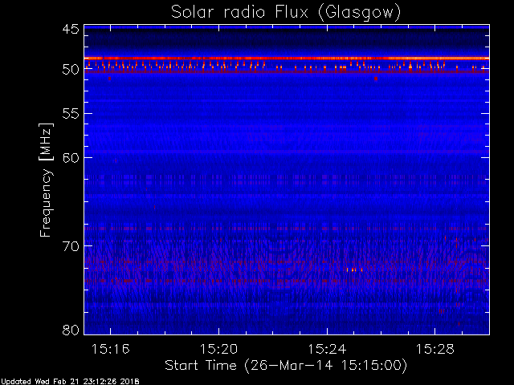Click the 80 frequency tick label

[x=71, y=330]
